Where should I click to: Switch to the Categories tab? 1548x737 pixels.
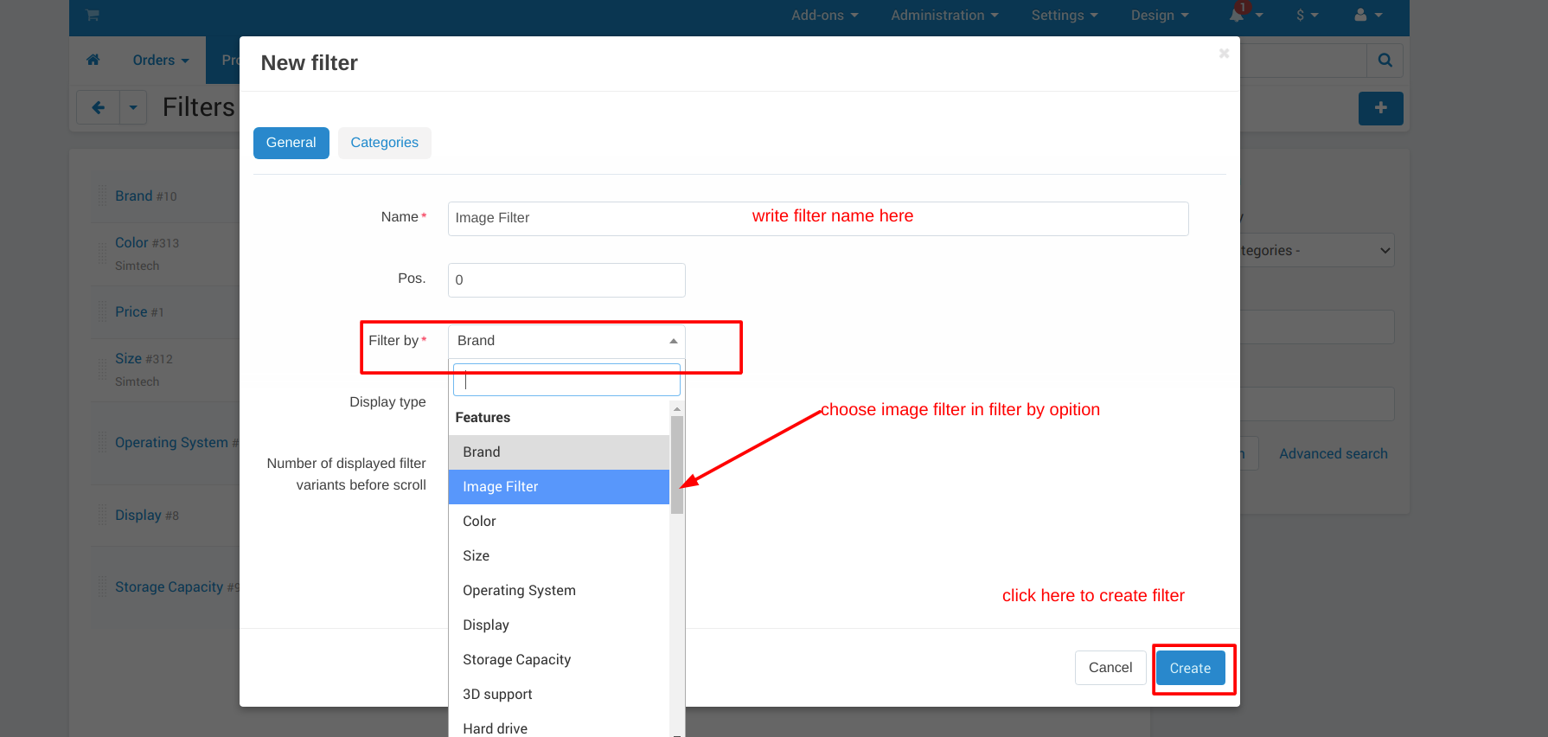coord(384,143)
